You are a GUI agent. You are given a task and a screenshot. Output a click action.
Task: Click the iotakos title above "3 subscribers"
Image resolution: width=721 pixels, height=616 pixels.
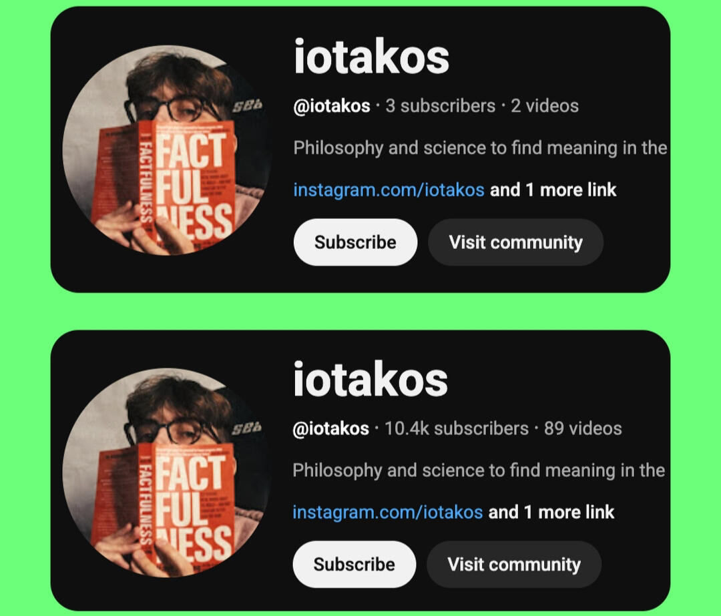pyautogui.click(x=371, y=57)
